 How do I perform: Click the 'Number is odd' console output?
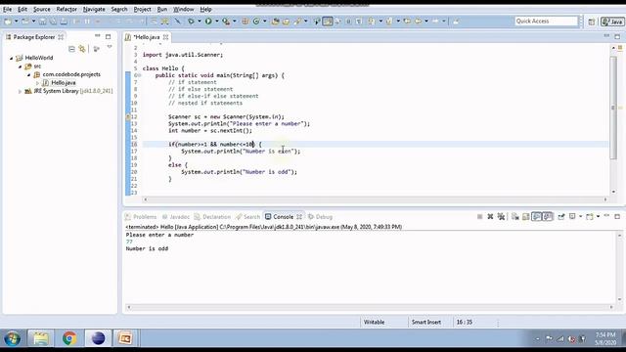(x=147, y=248)
